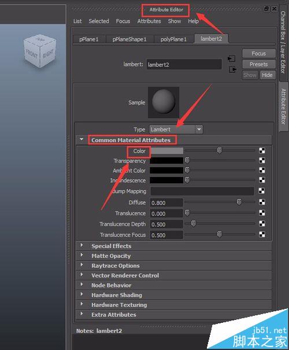Click the Transparency map checker icon
Viewport: 289px width, 350px height.
click(262, 160)
